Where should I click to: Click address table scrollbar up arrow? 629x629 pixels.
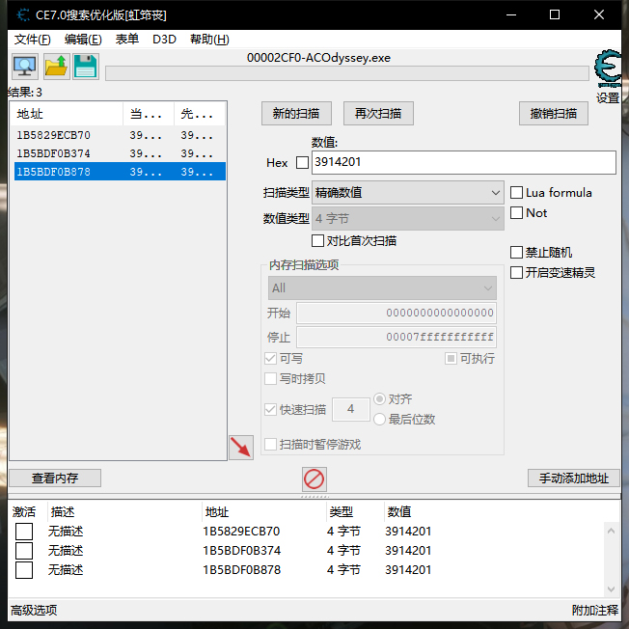coord(611,531)
